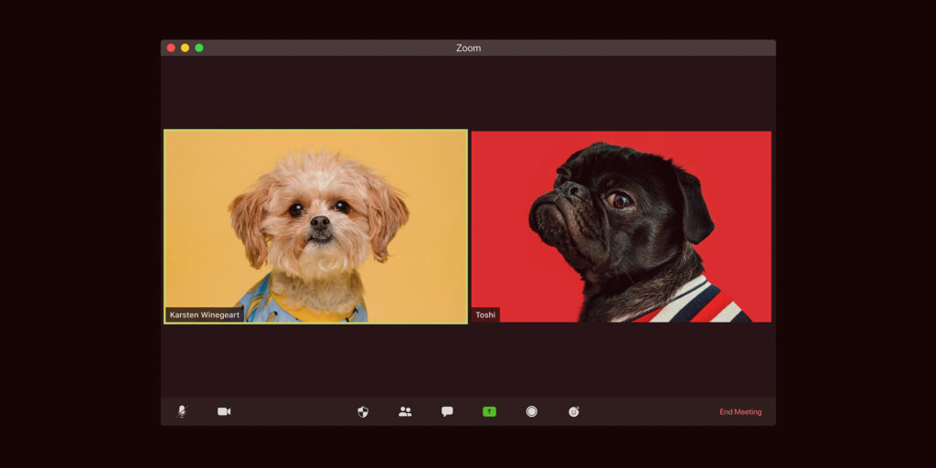Select Karsten Winegeart's video tile
The height and width of the screenshot is (468, 936).
(x=315, y=227)
